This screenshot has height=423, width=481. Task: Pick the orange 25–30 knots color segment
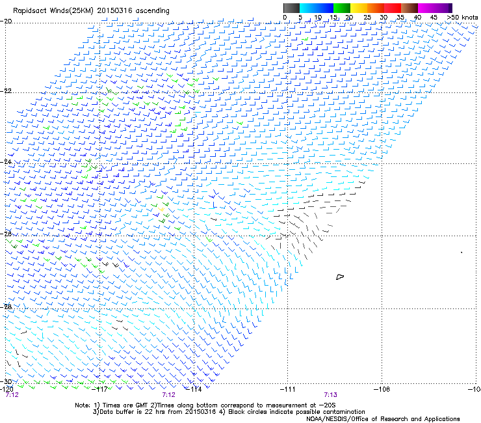[x=376, y=8]
